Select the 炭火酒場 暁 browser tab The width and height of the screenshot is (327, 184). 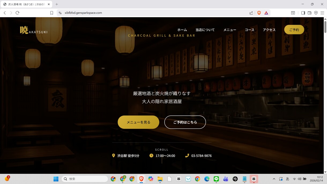(x=26, y=4)
